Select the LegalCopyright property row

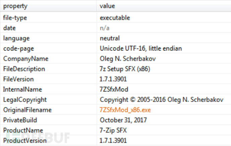click(25, 100)
